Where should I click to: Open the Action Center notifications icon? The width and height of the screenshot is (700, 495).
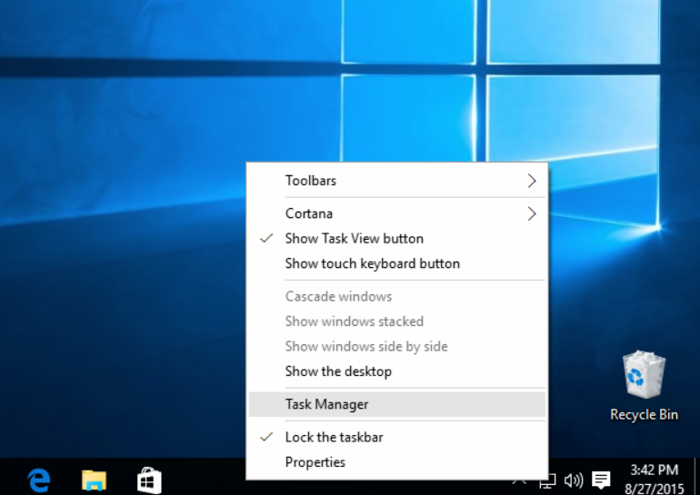pyautogui.click(x=601, y=480)
